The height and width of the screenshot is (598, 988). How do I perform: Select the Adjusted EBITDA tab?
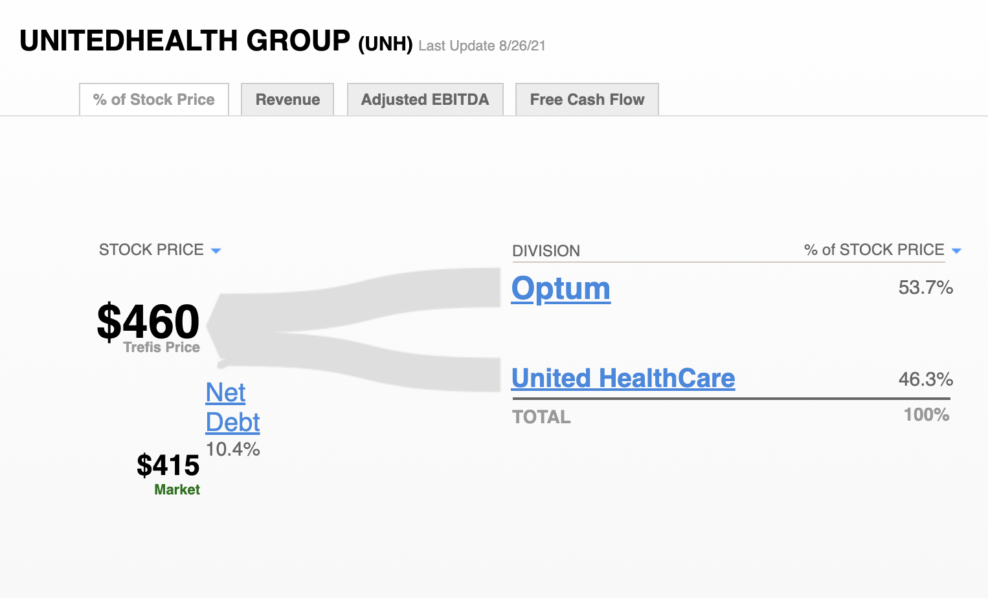click(x=425, y=100)
